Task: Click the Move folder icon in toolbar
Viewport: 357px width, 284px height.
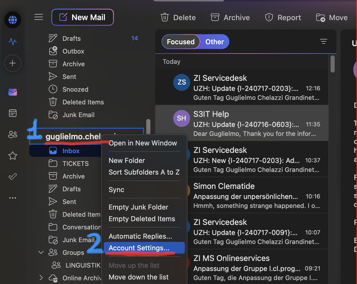Action: (320, 17)
